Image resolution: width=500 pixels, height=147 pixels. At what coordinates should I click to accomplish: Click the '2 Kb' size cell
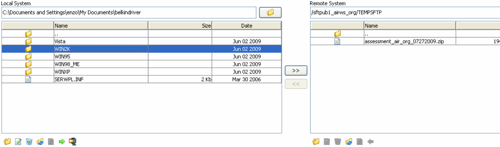pyautogui.click(x=180, y=80)
